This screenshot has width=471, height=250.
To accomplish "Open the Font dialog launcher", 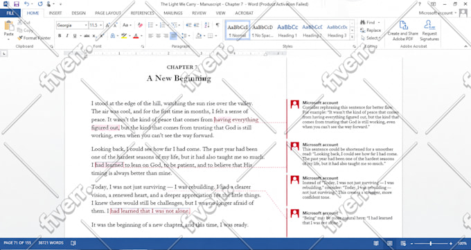I will [x=143, y=46].
